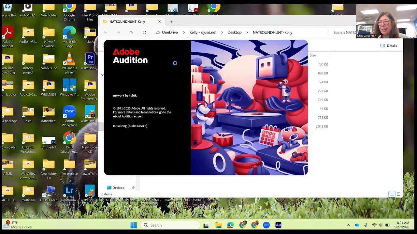Select the film projects desktop folder
This screenshot has height=234, width=417.
(x=69, y=167)
